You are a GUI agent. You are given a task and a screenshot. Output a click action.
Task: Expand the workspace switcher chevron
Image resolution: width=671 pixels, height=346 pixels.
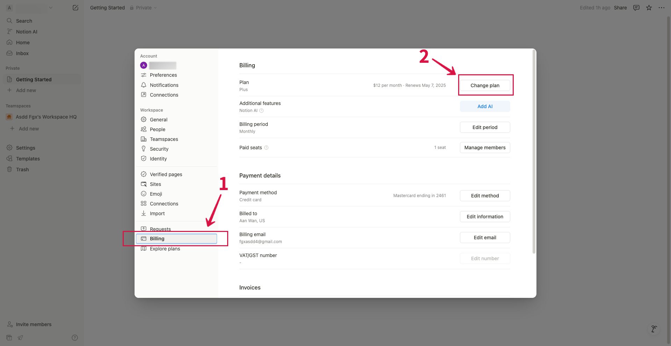click(x=51, y=8)
